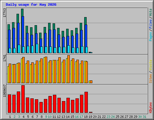Click day label 5 on the x-axis
Viewport: 154px width, 120px height.
(x=28, y=117)
